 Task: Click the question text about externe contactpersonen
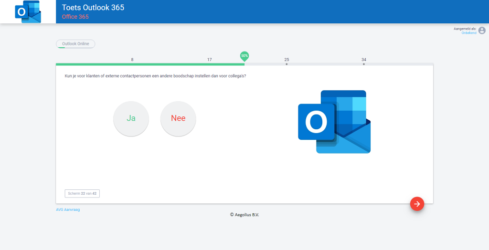point(155,76)
